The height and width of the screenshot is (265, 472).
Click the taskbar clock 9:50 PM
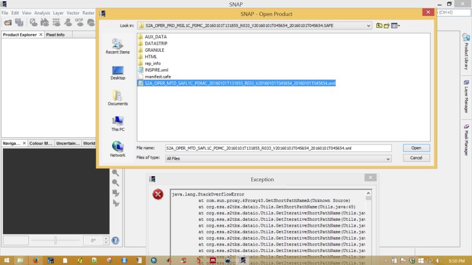456,261
